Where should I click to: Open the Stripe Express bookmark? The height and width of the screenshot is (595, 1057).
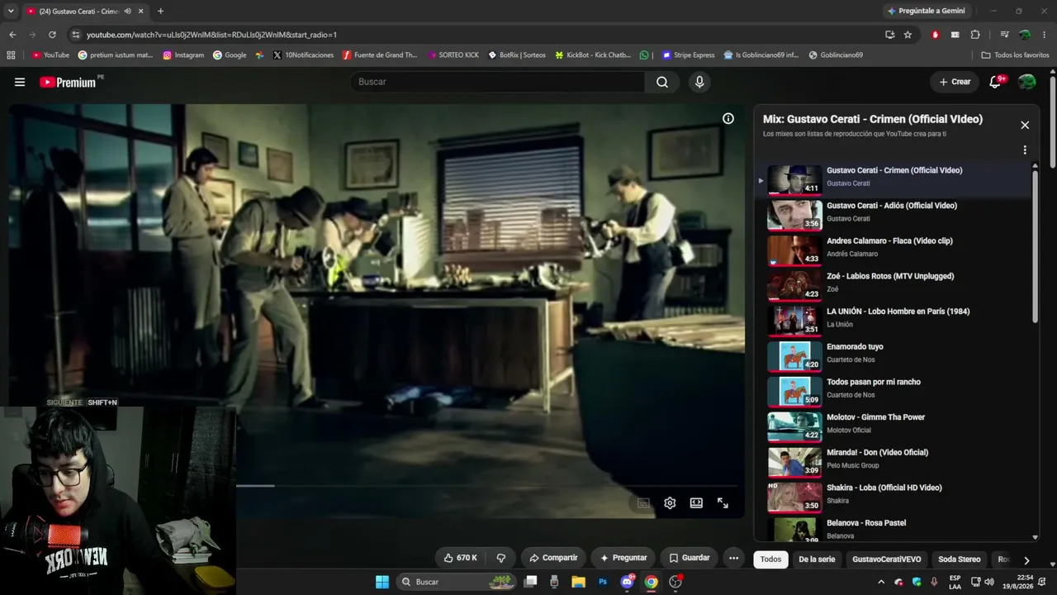[x=688, y=55]
